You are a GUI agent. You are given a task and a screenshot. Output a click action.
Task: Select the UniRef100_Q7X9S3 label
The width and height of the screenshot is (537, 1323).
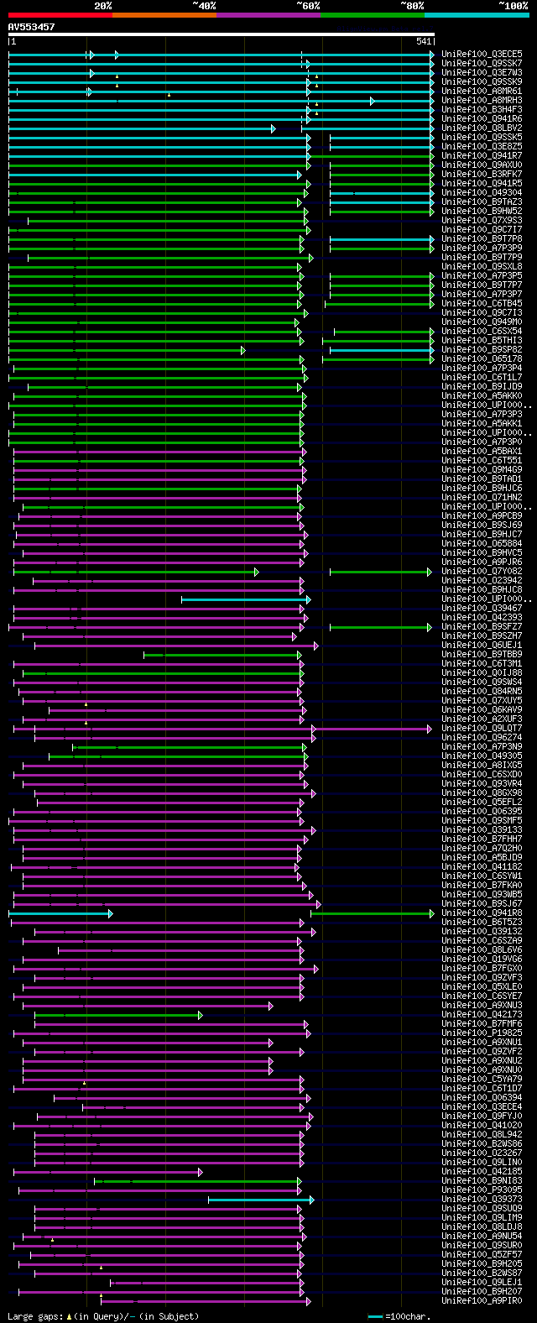[x=482, y=221]
